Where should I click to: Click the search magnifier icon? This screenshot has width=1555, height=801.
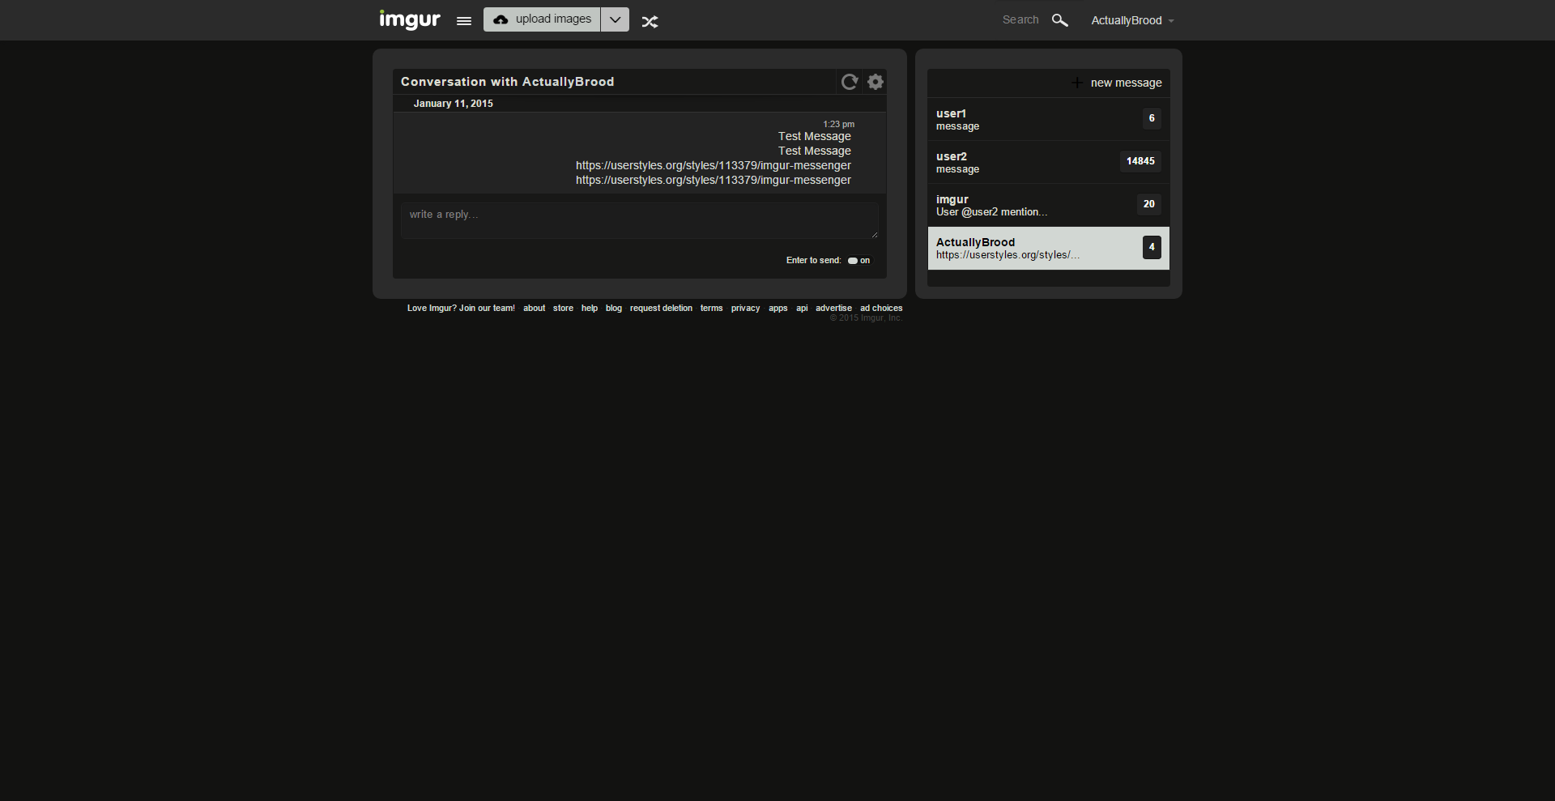pos(1061,20)
